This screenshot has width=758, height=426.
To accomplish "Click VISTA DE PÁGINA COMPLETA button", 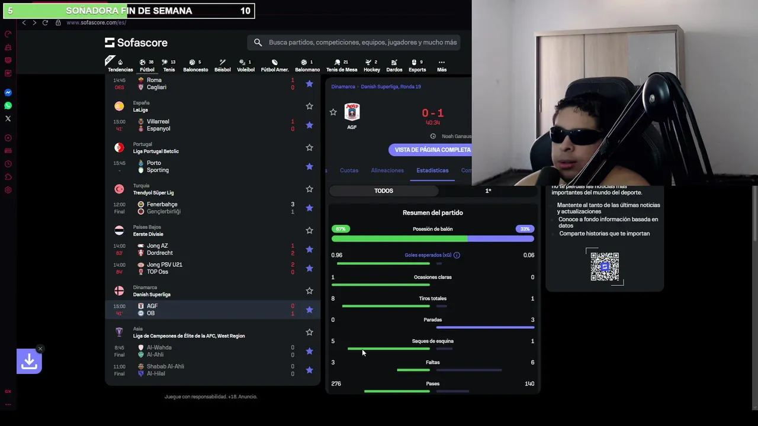I will (x=433, y=150).
